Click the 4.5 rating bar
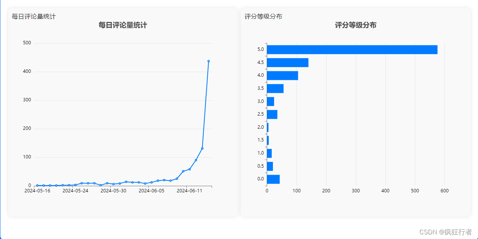 pyautogui.click(x=287, y=62)
